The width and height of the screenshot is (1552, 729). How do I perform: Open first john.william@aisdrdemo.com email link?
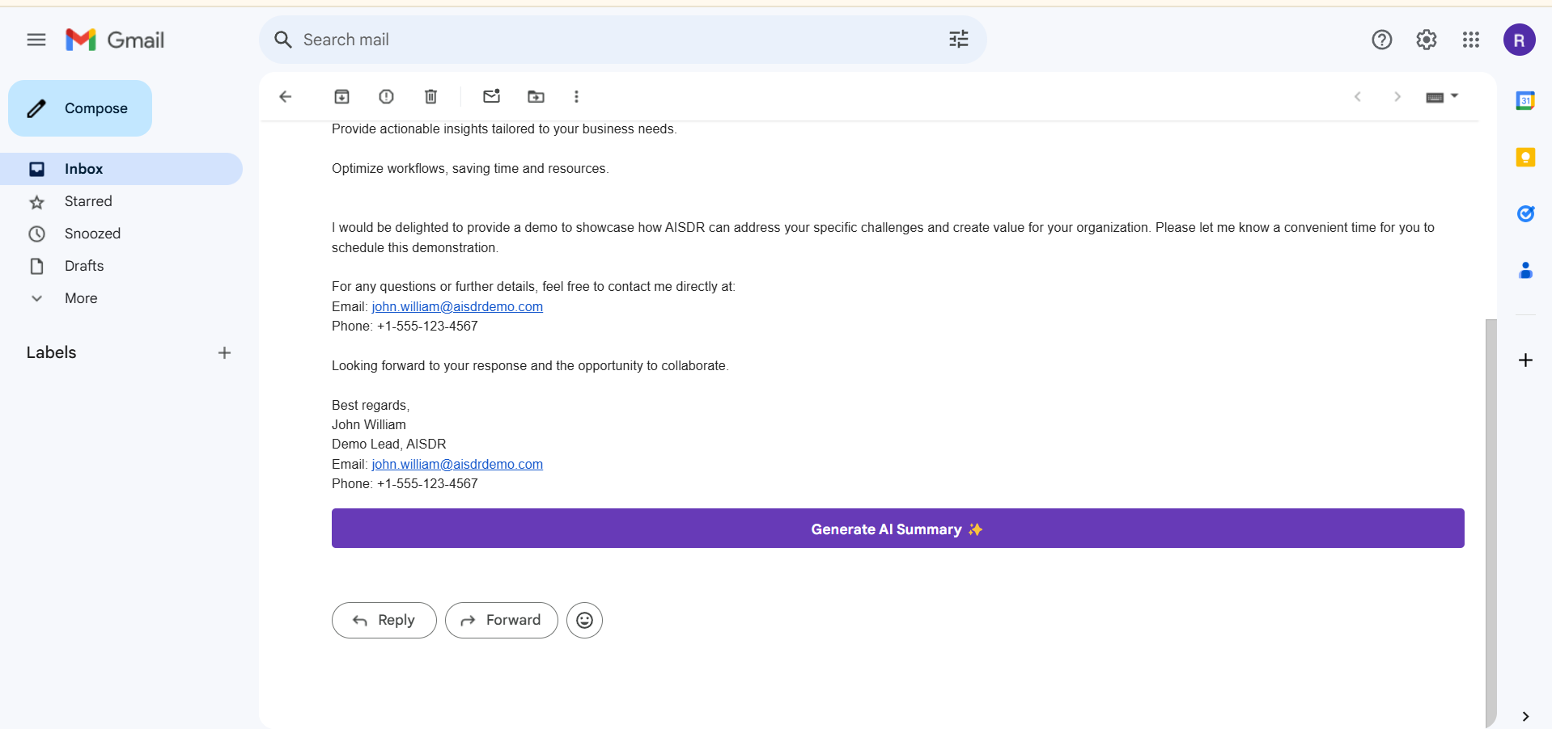click(x=457, y=307)
